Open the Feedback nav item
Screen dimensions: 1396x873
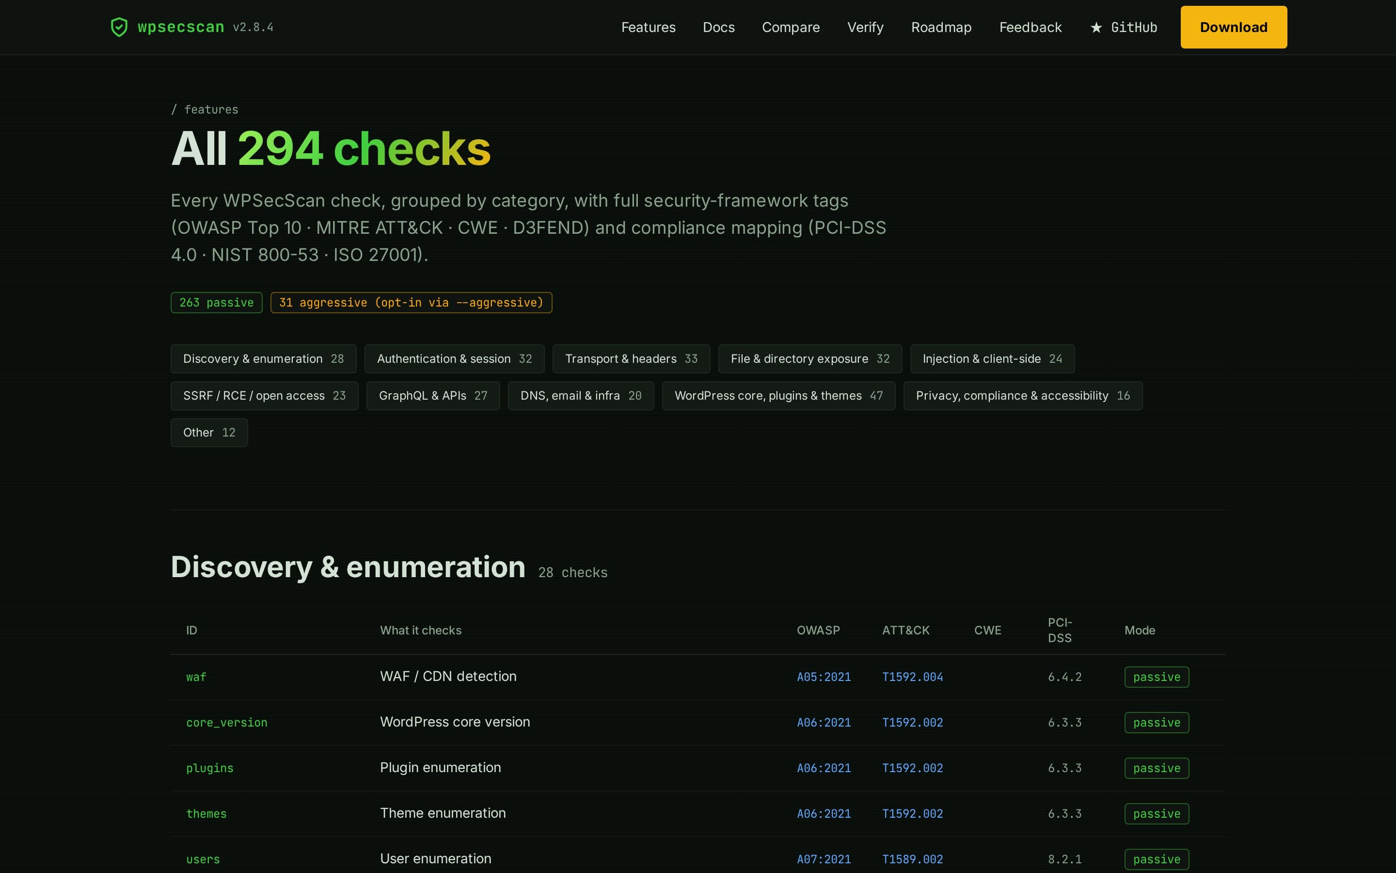pos(1030,27)
